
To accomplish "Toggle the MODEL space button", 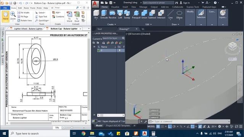I will point(151,126).
